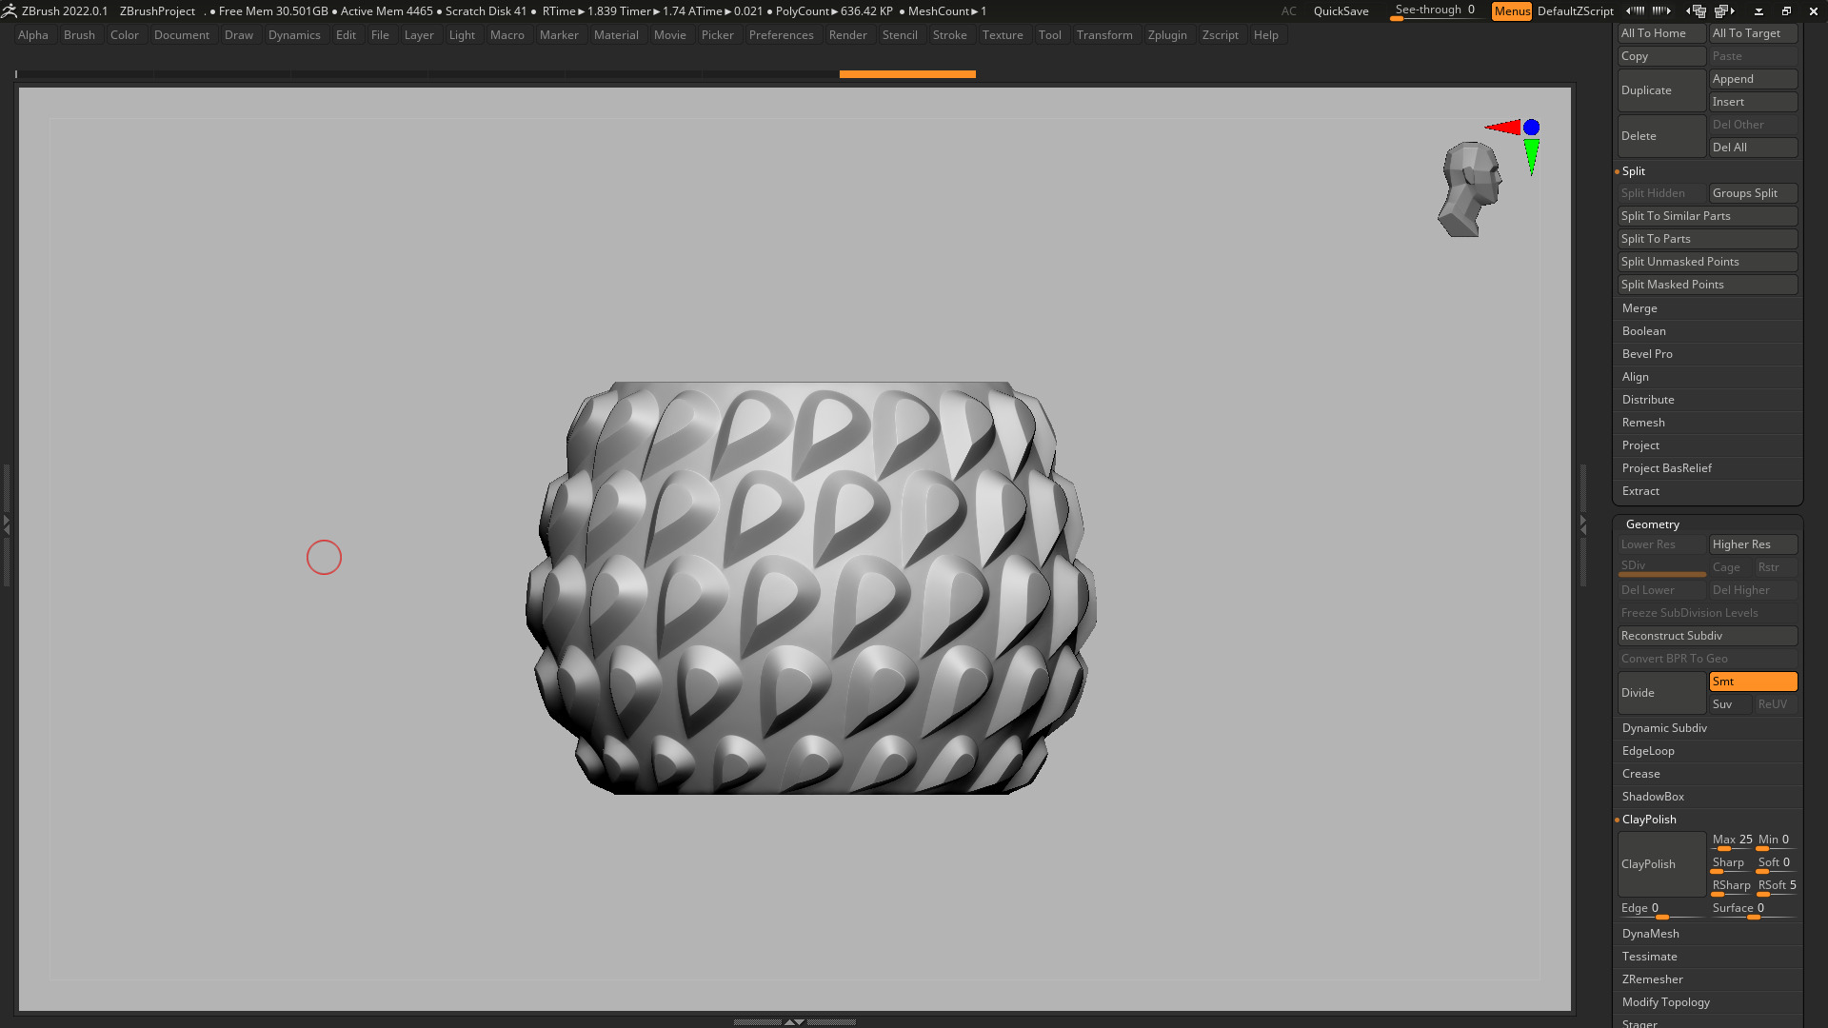Click Reconstruct Subdiv button
Image resolution: width=1828 pixels, height=1028 pixels.
1707,636
